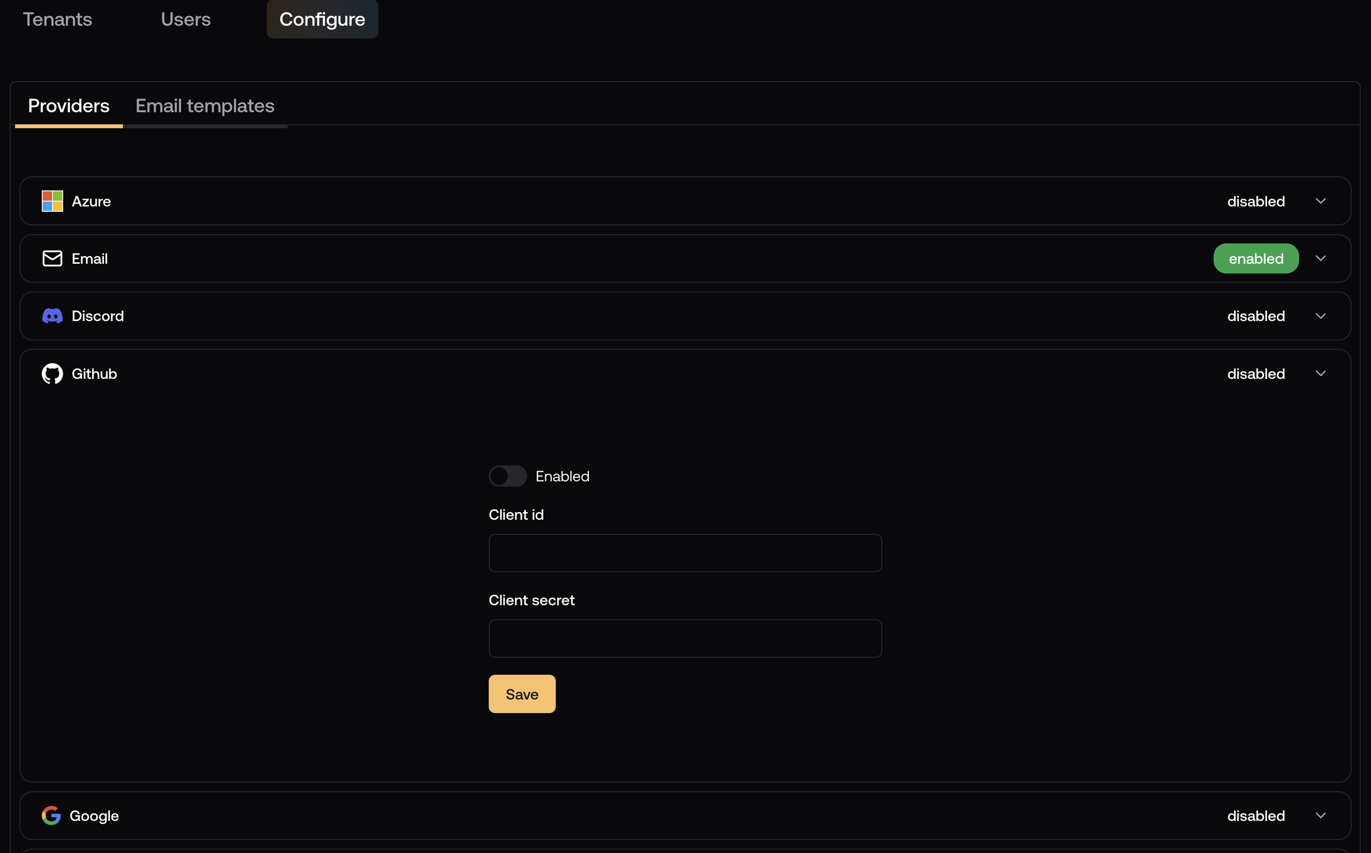Expand the Google provider chevron
1371x853 pixels.
pyautogui.click(x=1320, y=816)
